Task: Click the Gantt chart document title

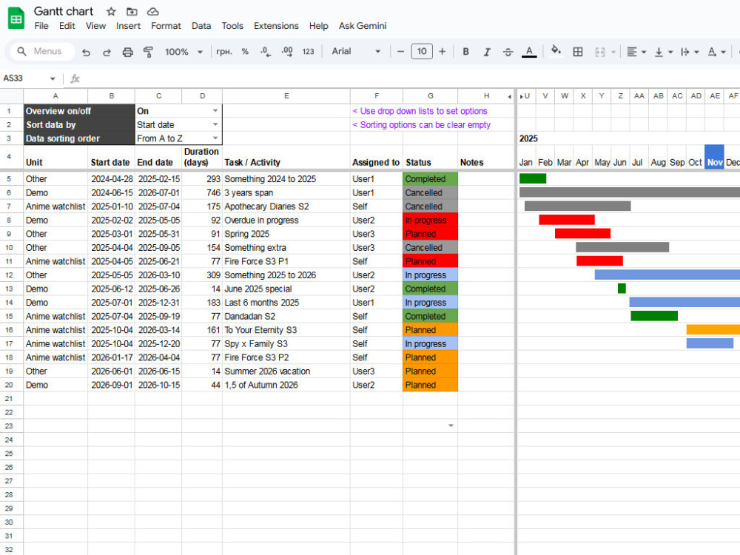Action: pos(64,11)
